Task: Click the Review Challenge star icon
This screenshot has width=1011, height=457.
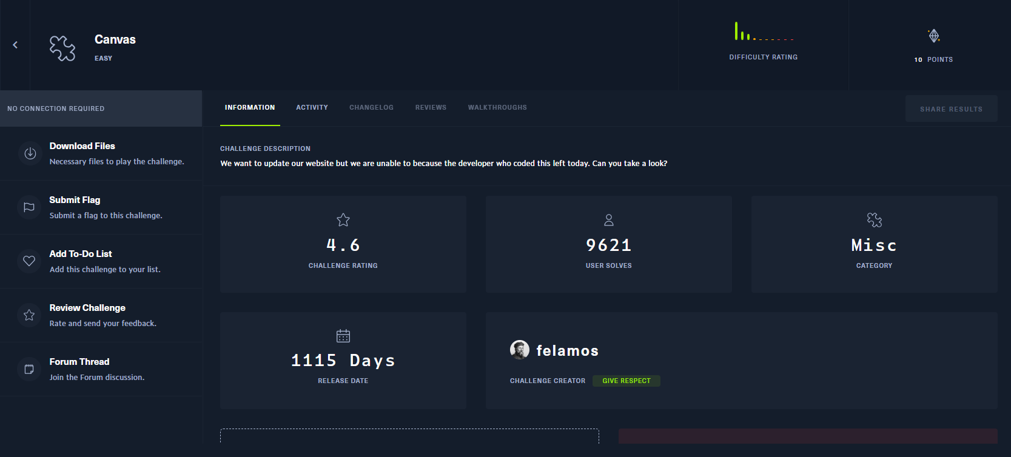Action: click(x=29, y=315)
